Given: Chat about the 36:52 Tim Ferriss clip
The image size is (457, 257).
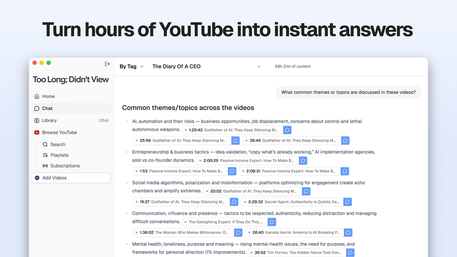Looking at the screenshot, I should pos(350,252).
